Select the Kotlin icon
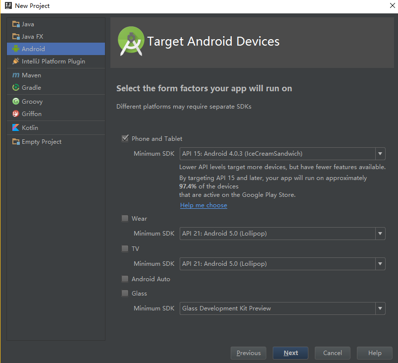 [x=16, y=127]
